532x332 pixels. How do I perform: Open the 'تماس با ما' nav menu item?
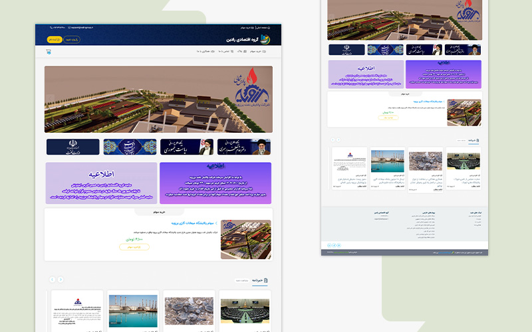(x=225, y=52)
